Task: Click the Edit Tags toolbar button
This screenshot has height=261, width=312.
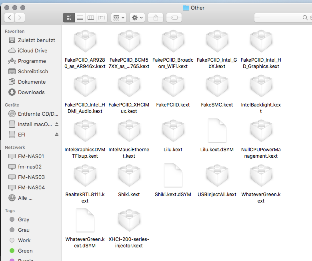Action: (x=174, y=18)
